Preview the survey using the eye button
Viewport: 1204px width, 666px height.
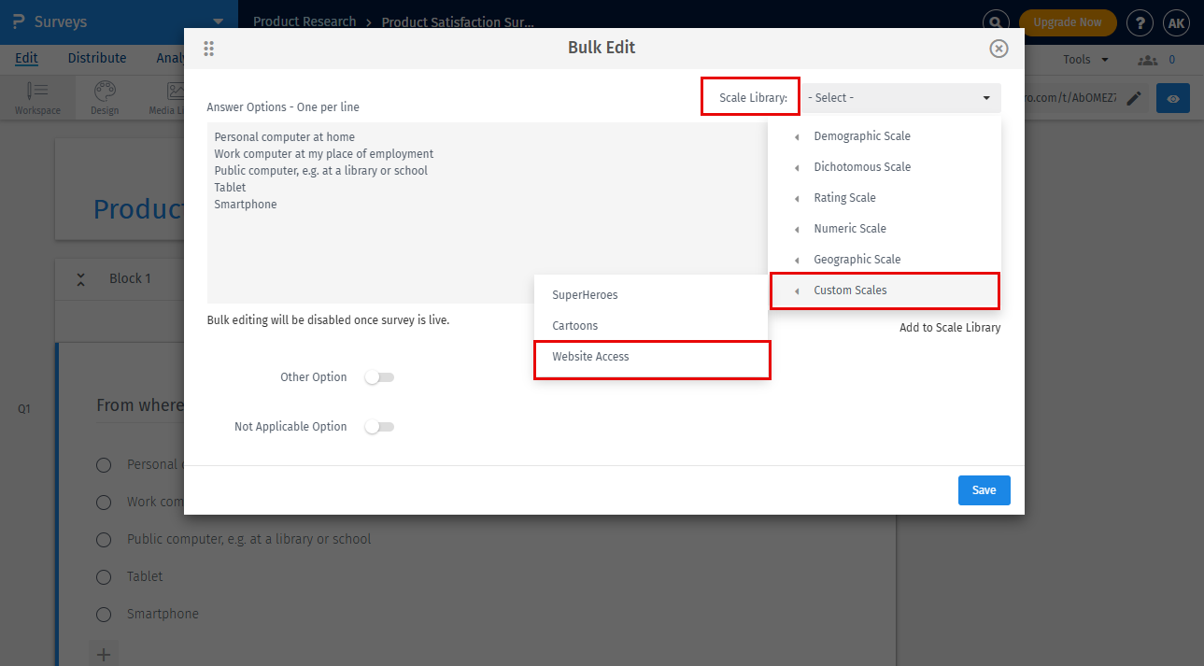point(1172,97)
